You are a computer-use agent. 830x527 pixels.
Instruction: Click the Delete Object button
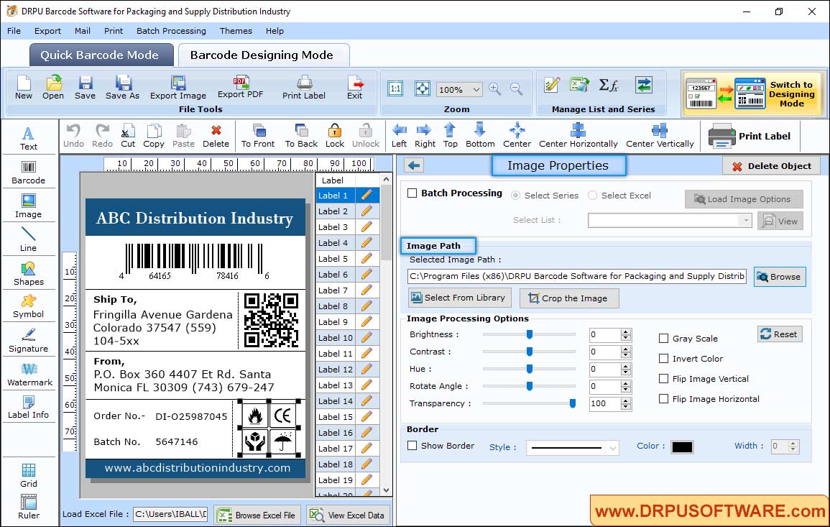click(771, 166)
